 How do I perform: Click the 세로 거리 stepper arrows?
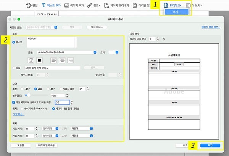(37, 129)
